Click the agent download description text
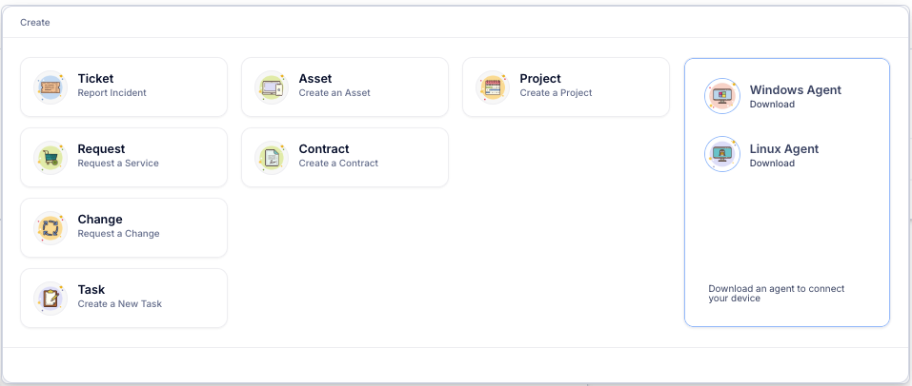912x386 pixels. (776, 293)
